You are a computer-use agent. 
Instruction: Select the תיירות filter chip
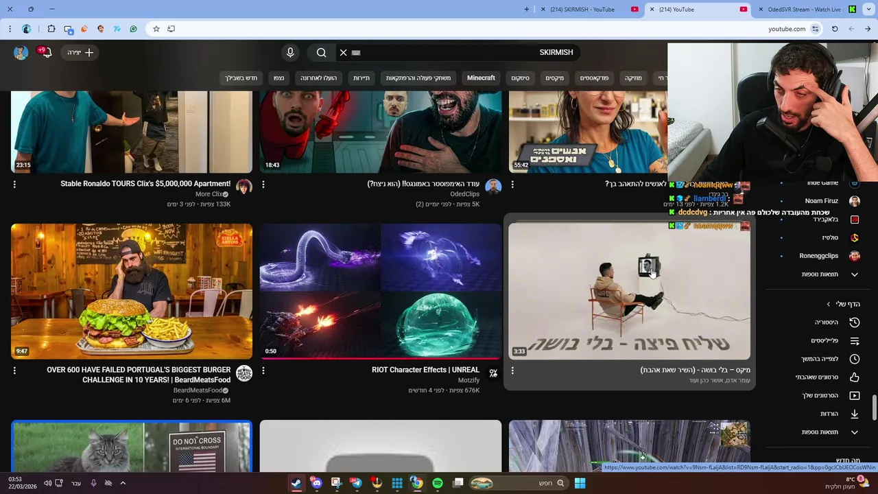tap(361, 78)
